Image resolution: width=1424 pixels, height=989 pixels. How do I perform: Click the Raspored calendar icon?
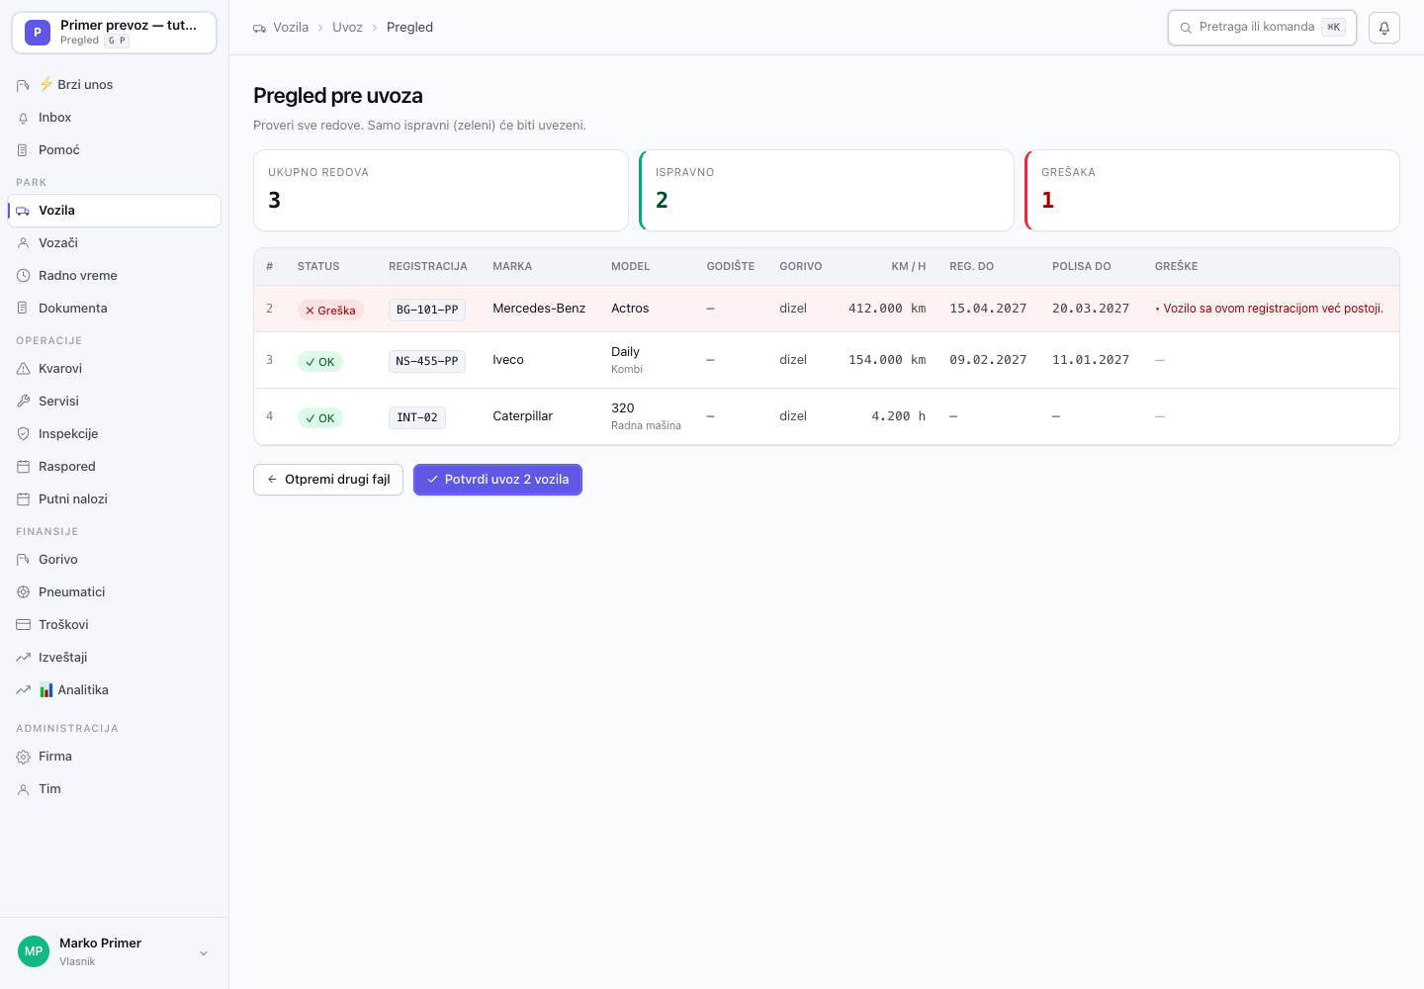coord(23,467)
